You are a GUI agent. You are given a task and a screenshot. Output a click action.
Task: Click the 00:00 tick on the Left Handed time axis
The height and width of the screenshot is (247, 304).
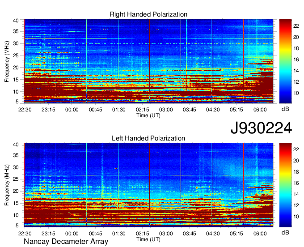click(x=72, y=234)
